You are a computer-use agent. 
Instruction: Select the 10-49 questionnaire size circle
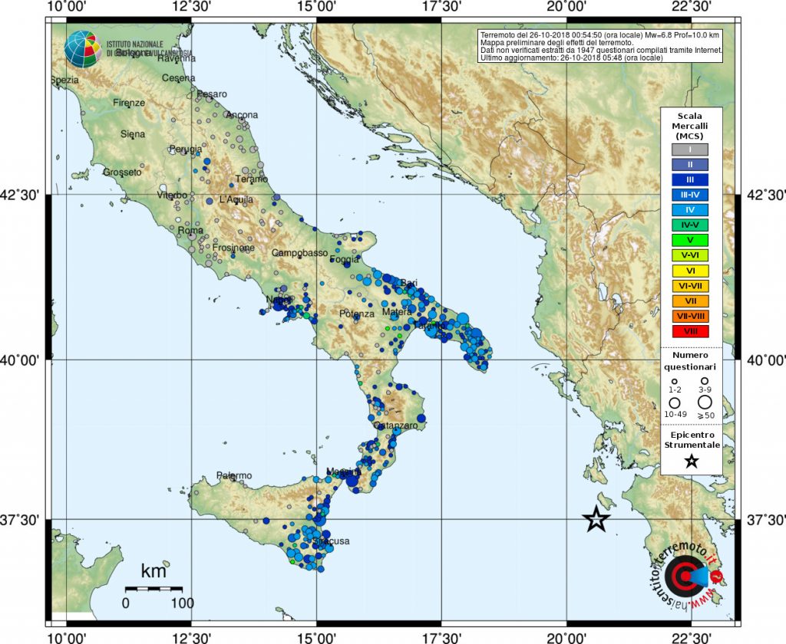click(674, 402)
